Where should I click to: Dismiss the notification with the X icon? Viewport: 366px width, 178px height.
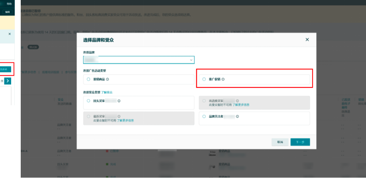click(x=10, y=34)
